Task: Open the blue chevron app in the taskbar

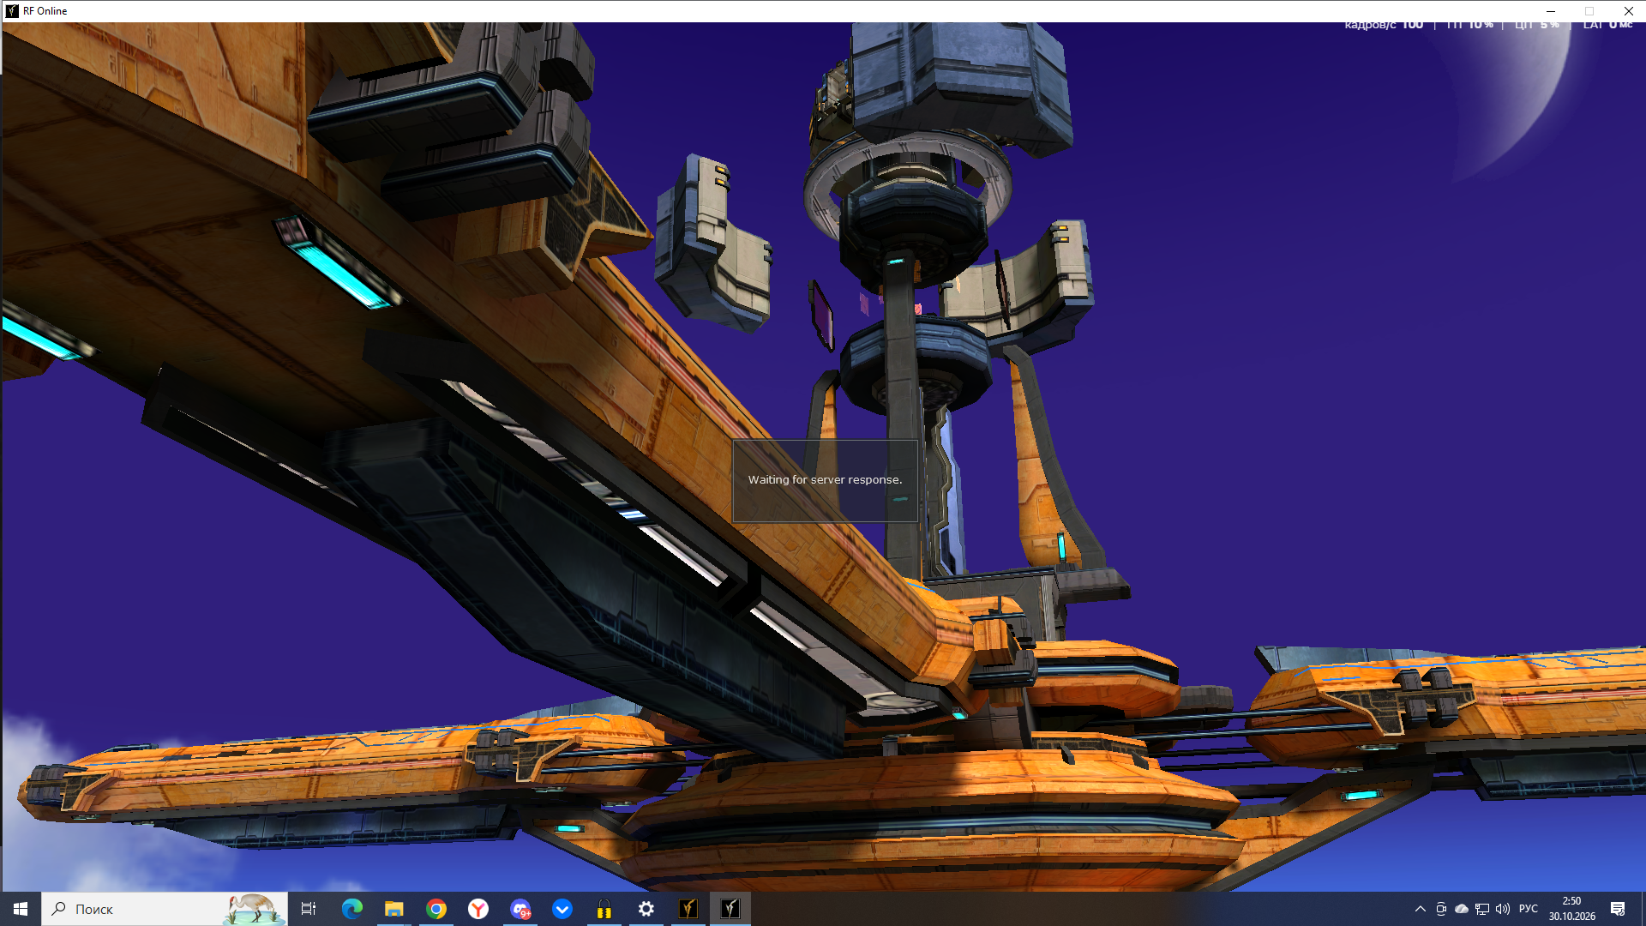Action: (x=562, y=909)
